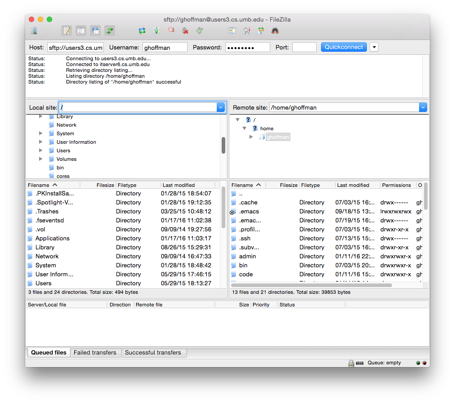Sort queue by Status column header
Image resolution: width=455 pixels, height=403 pixels.
point(312,305)
